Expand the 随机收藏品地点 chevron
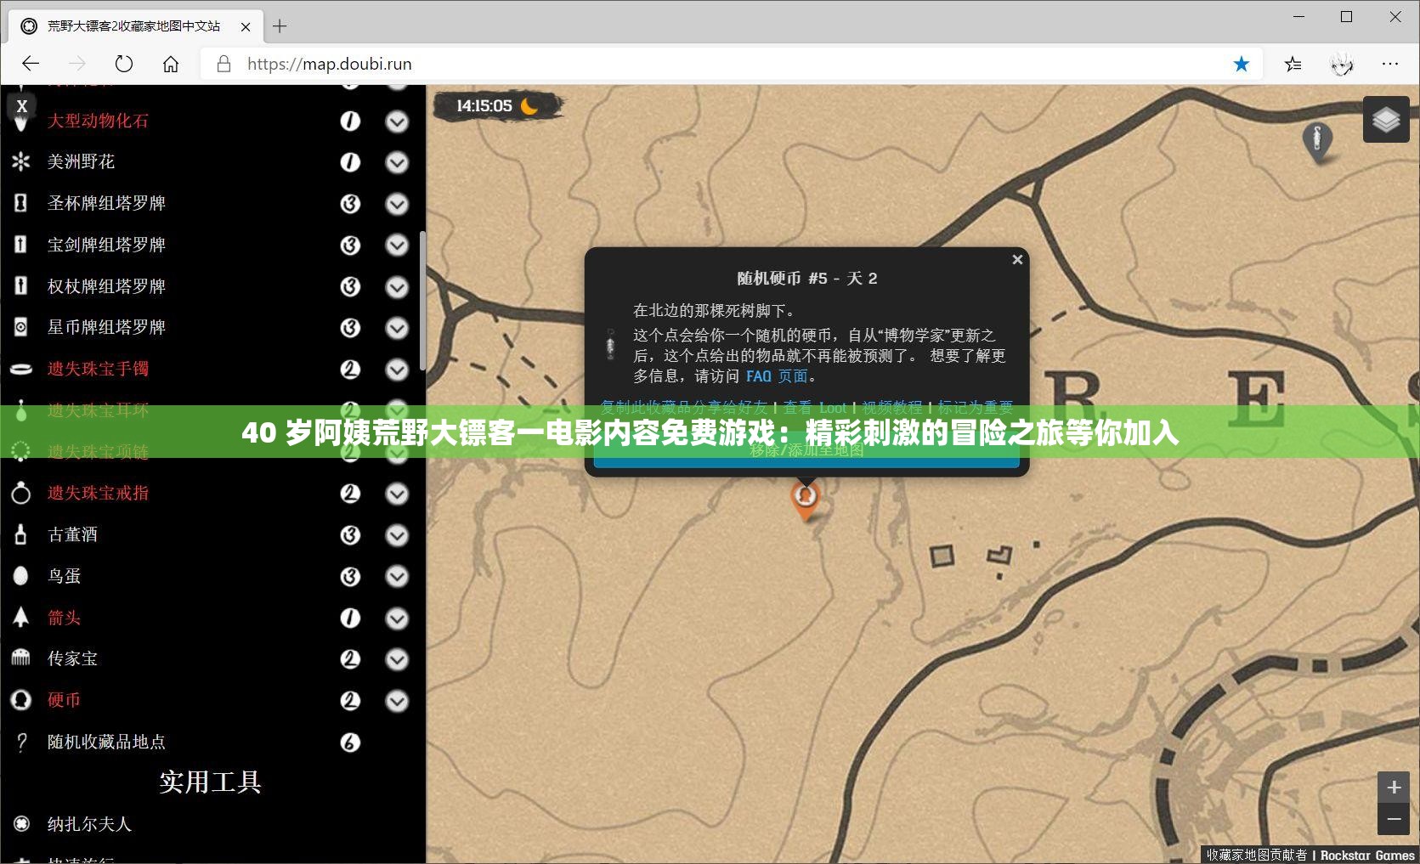Viewport: 1420px width, 864px height. tap(397, 742)
